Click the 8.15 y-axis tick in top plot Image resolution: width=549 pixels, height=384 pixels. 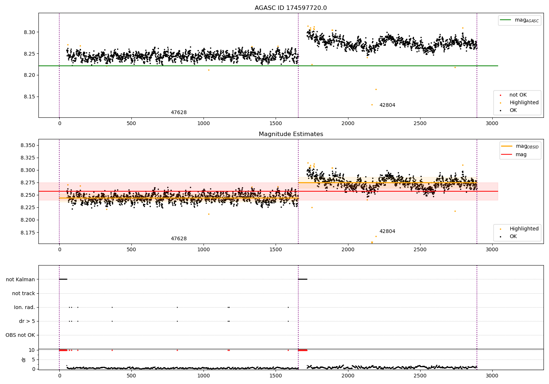pyautogui.click(x=29, y=97)
